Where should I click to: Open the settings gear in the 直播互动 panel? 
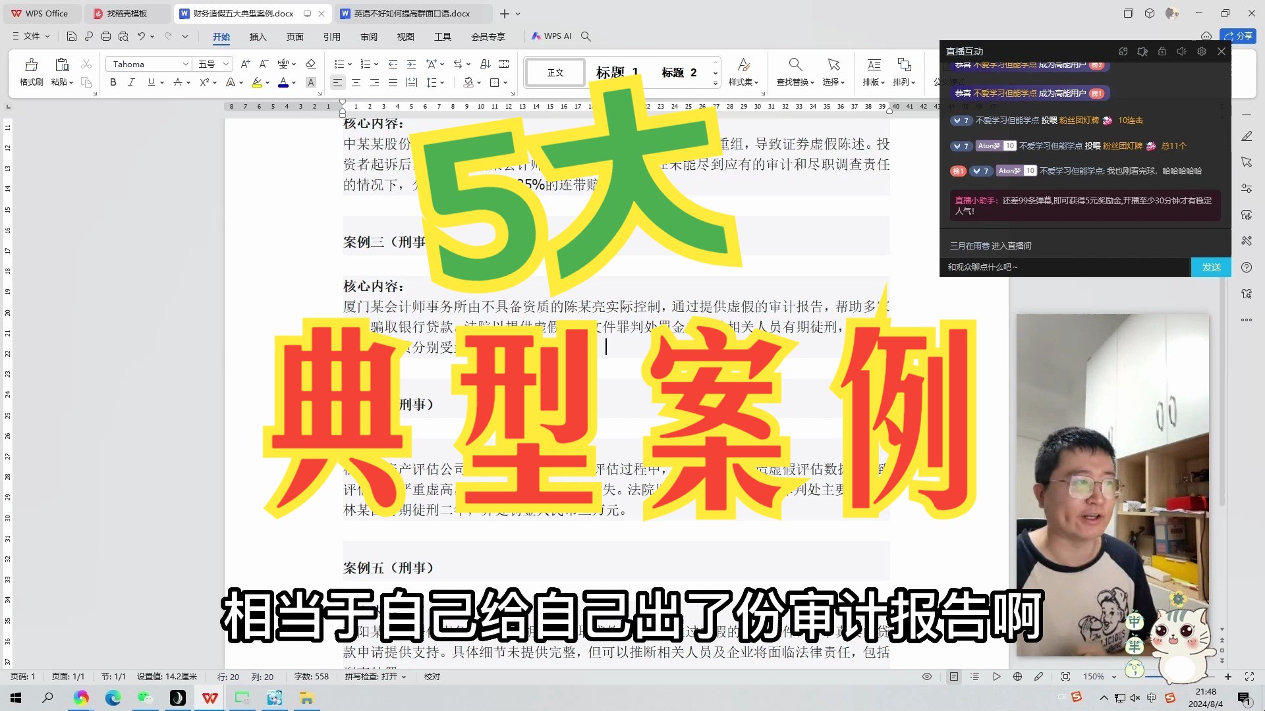(x=1202, y=51)
